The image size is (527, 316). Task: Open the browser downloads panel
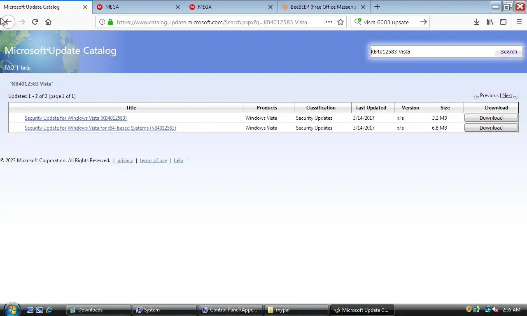point(476,22)
